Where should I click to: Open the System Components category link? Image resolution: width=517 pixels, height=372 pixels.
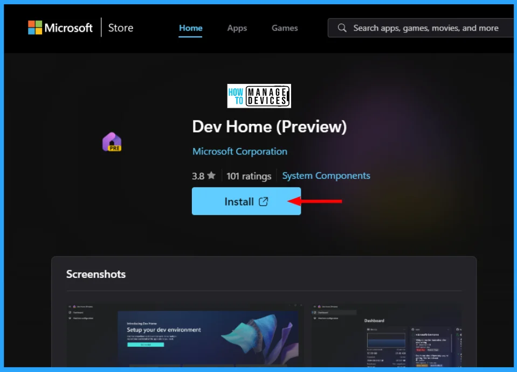click(326, 176)
